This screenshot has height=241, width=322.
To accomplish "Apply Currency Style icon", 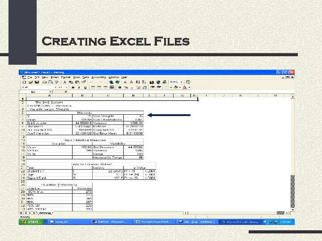I will pos(120,87).
